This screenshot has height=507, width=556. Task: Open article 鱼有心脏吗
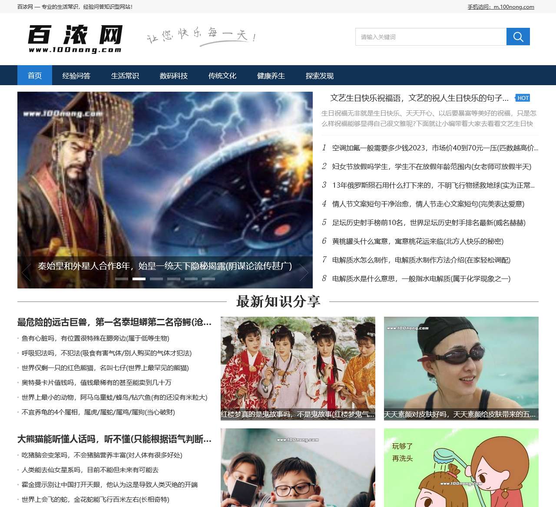pyautogui.click(x=96, y=338)
